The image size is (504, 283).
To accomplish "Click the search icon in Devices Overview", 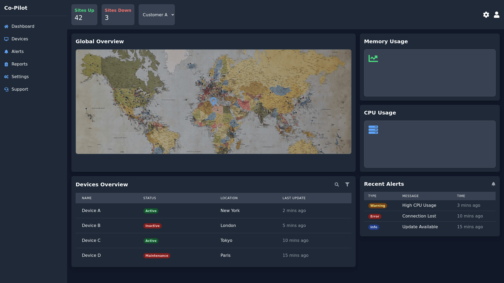I will click(x=337, y=184).
